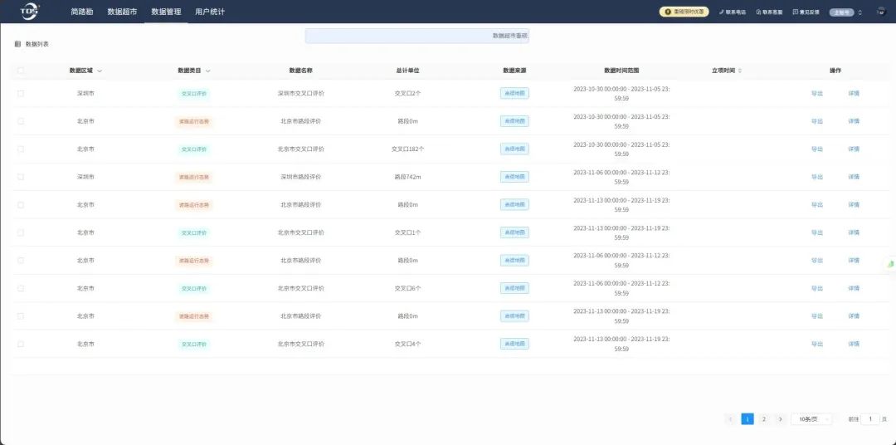Viewport: 896px width, 445px height.
Task: Expand the 数据类目 column filter dropdown
Action: [x=207, y=71]
